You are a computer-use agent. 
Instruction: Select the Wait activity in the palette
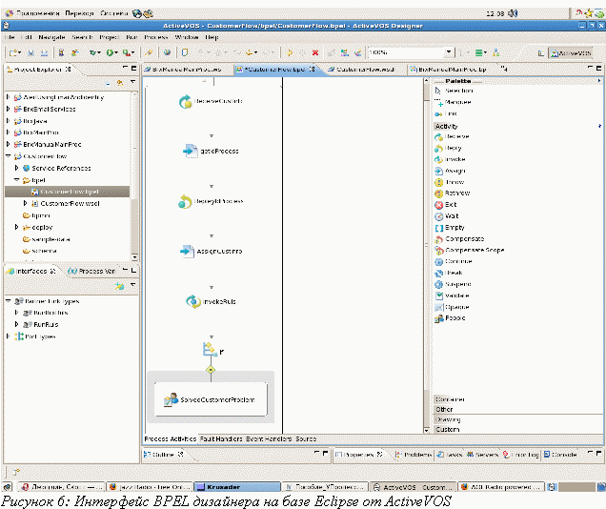[x=453, y=216]
